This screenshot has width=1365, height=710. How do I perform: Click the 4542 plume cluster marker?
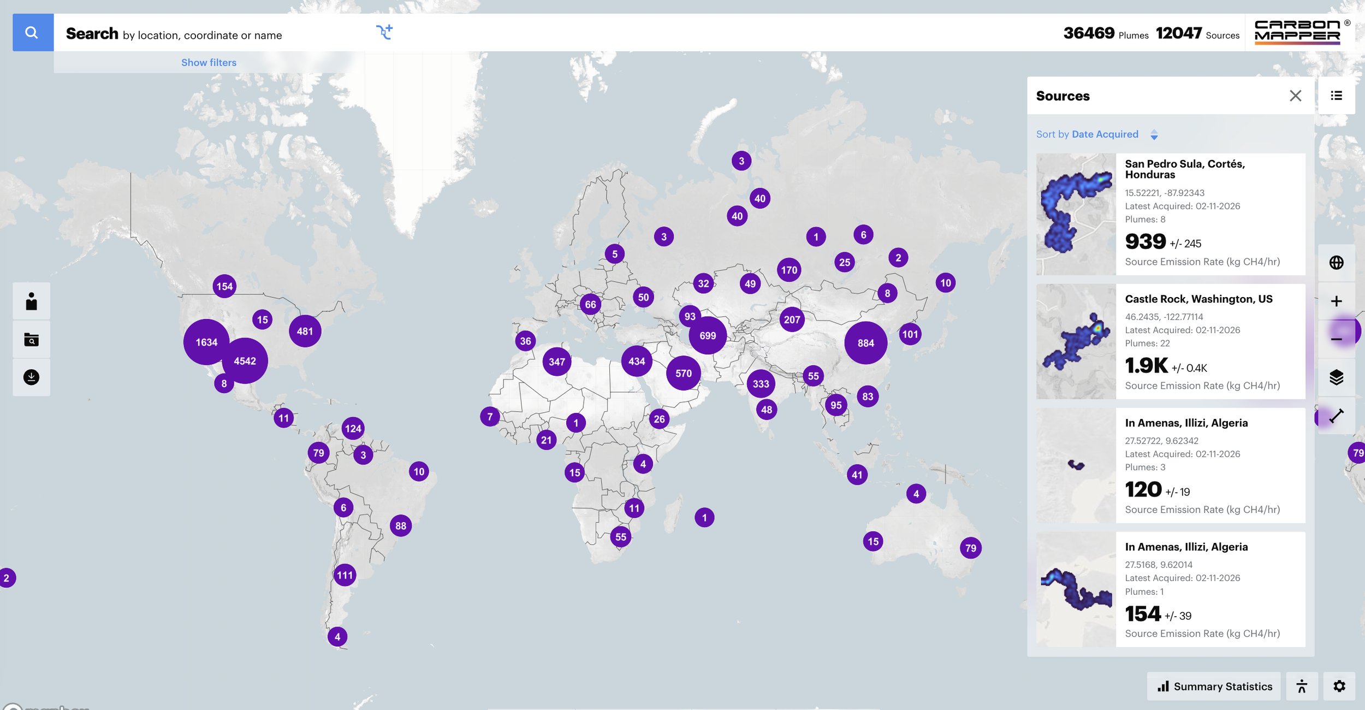click(245, 361)
